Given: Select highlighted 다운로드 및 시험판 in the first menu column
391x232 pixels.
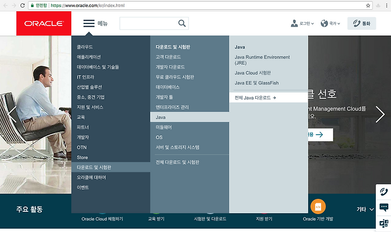Looking at the screenshot, I should pos(111,167).
